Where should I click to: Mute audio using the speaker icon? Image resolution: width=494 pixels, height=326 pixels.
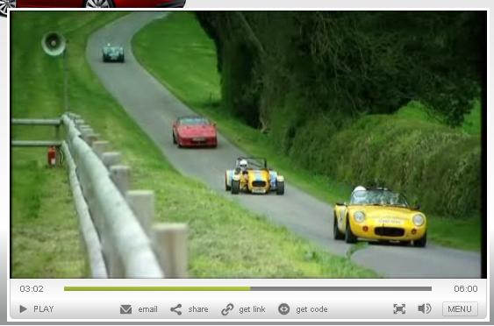tap(425, 308)
